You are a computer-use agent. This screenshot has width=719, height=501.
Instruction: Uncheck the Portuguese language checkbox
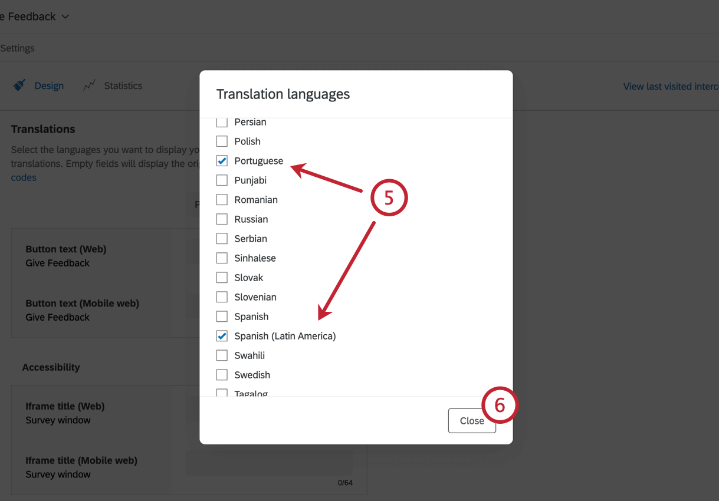coord(222,160)
